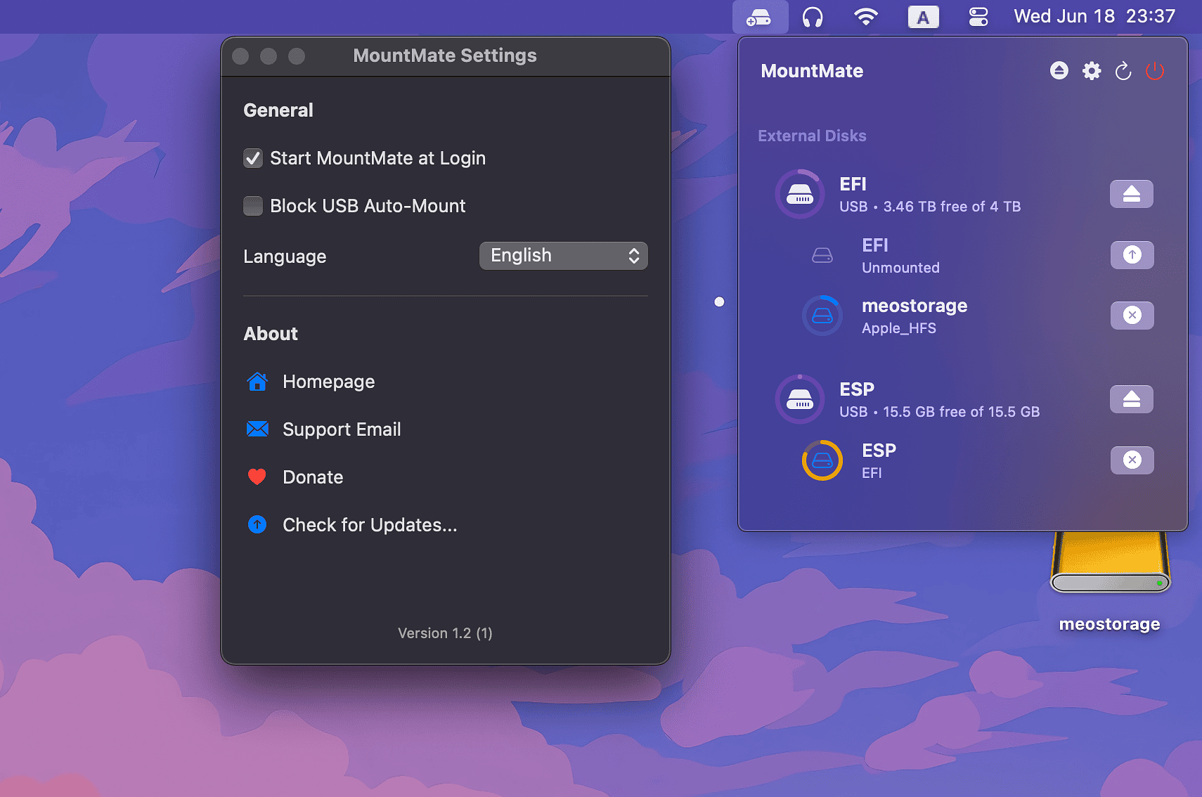Click Check for Updates...

(369, 525)
